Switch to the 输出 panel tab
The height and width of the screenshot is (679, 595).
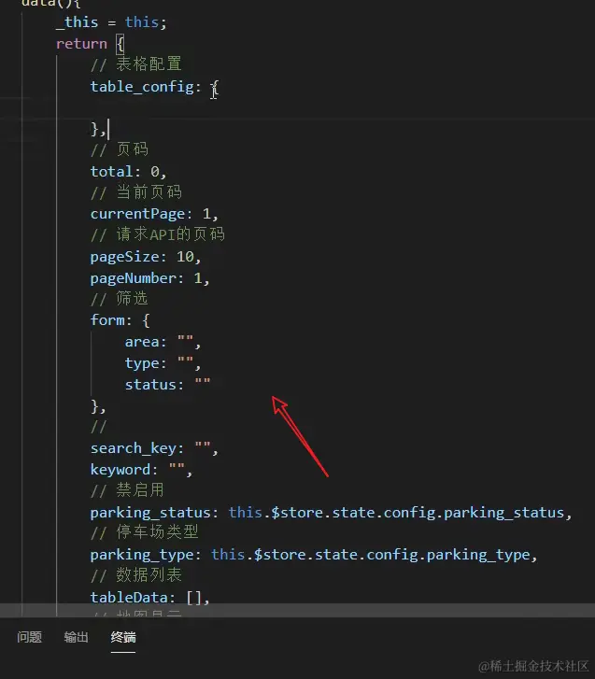pyautogui.click(x=77, y=637)
